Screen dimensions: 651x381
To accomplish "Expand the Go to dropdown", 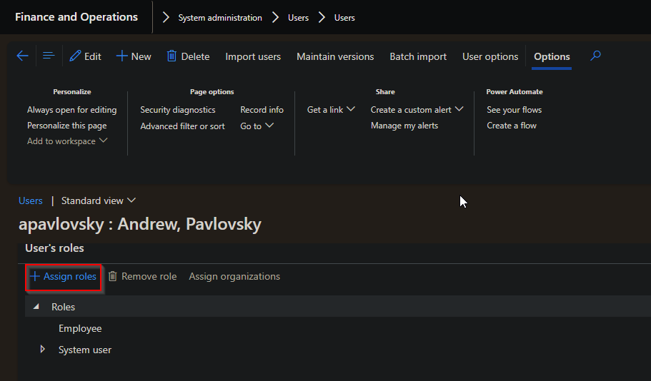I will [257, 126].
